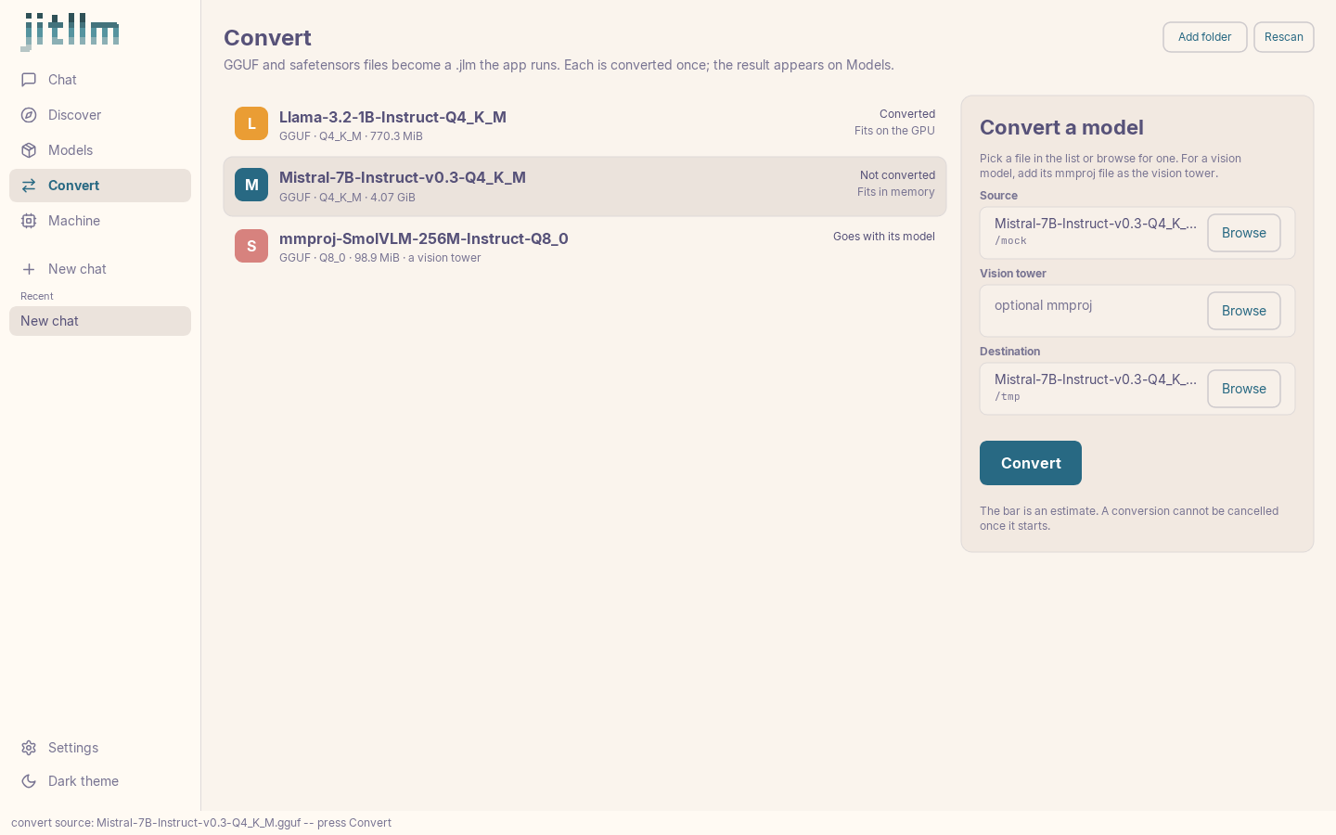This screenshot has height=835, width=1336.
Task: Click the teal M avatar for Mistral model
Action: 251,185
